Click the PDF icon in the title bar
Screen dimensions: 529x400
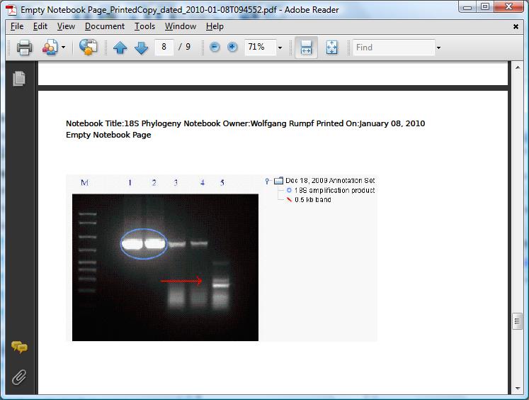pos(11,10)
